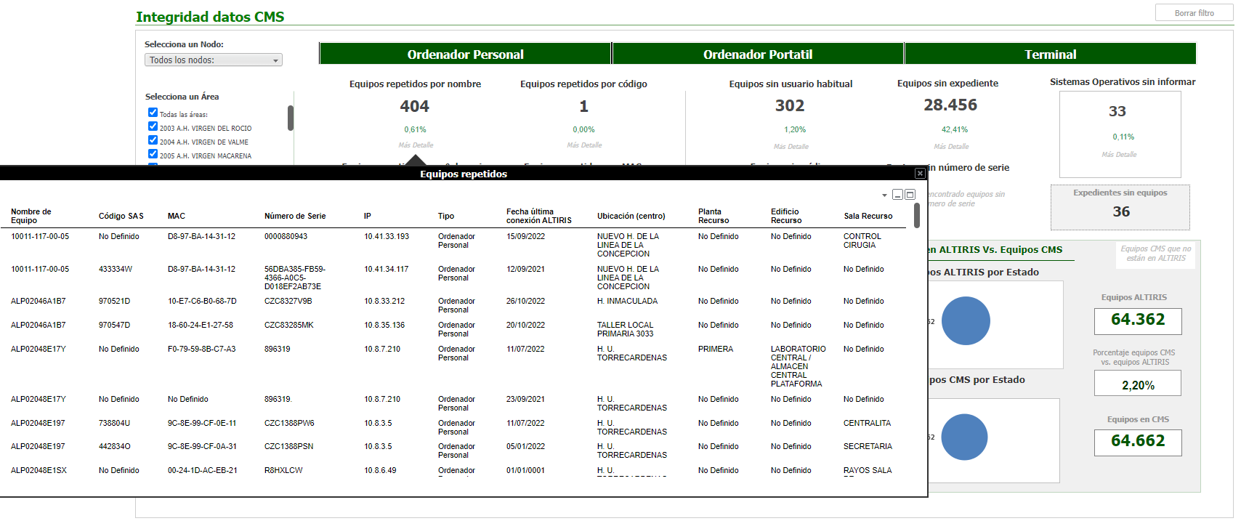
Task: Sort by Tipo column header
Action: (x=446, y=216)
